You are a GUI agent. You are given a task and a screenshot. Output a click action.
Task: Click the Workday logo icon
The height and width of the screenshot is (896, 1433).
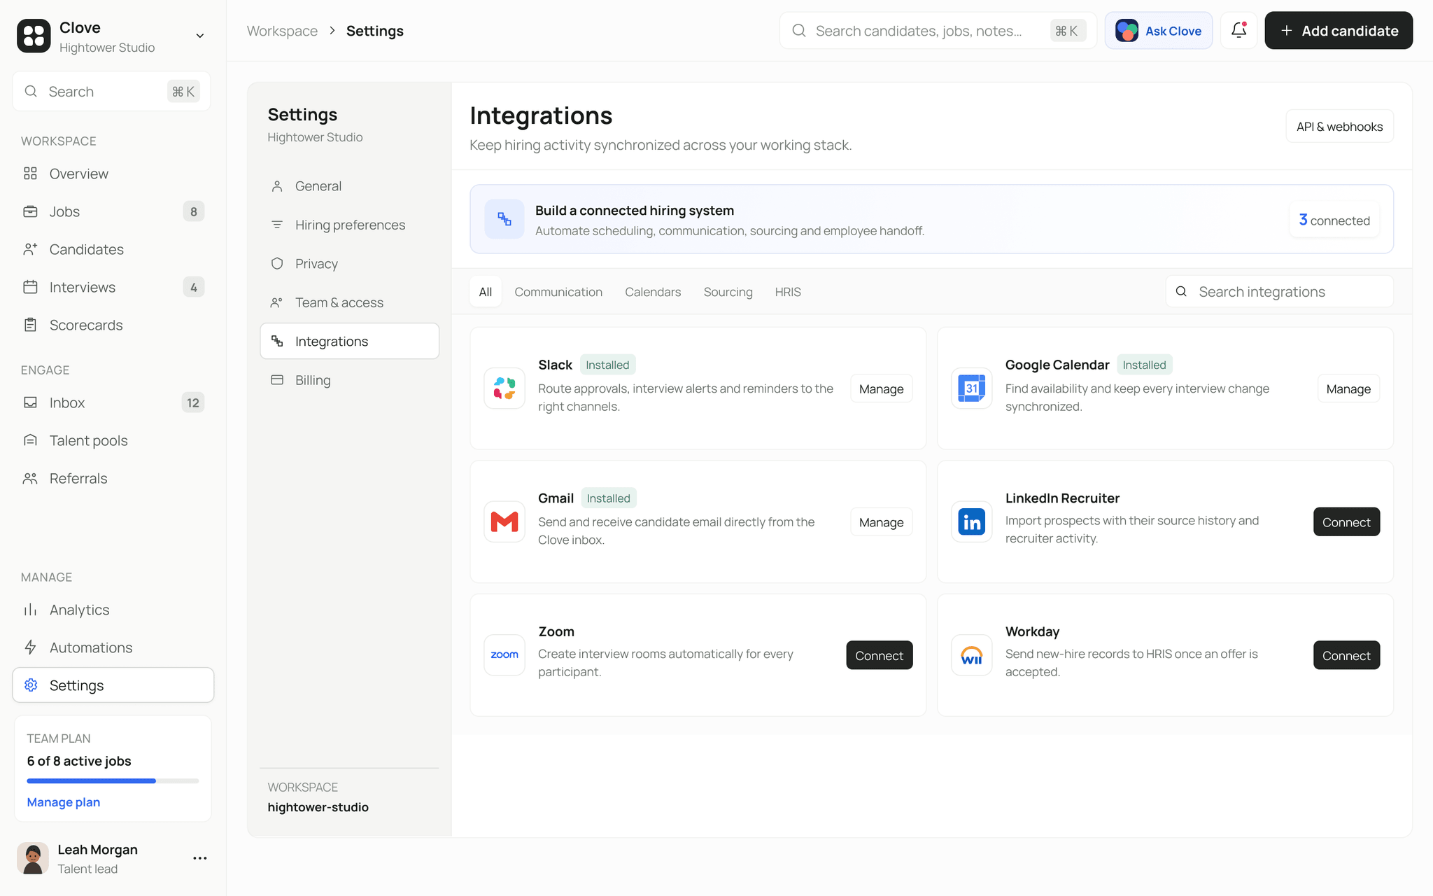point(971,655)
